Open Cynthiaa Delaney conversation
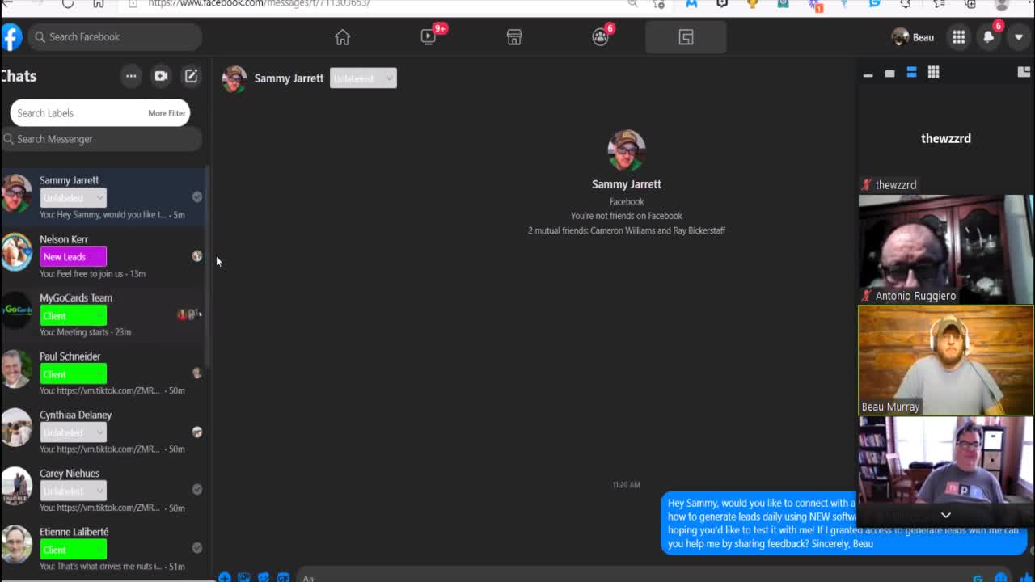 pyautogui.click(x=102, y=432)
